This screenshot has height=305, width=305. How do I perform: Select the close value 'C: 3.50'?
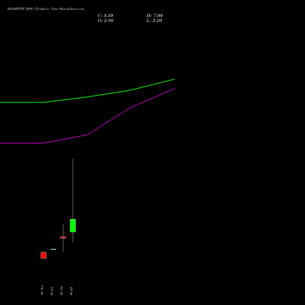tap(106, 16)
